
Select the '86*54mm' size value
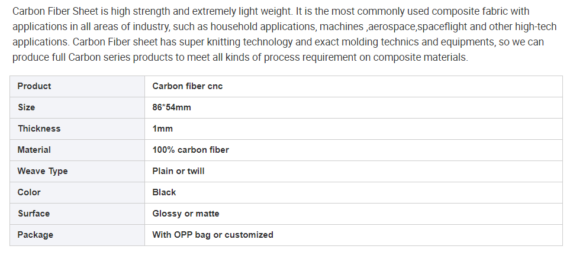click(172, 107)
